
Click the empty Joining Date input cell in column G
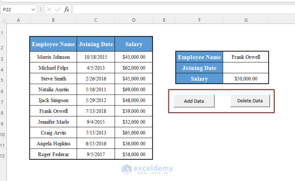(246, 68)
